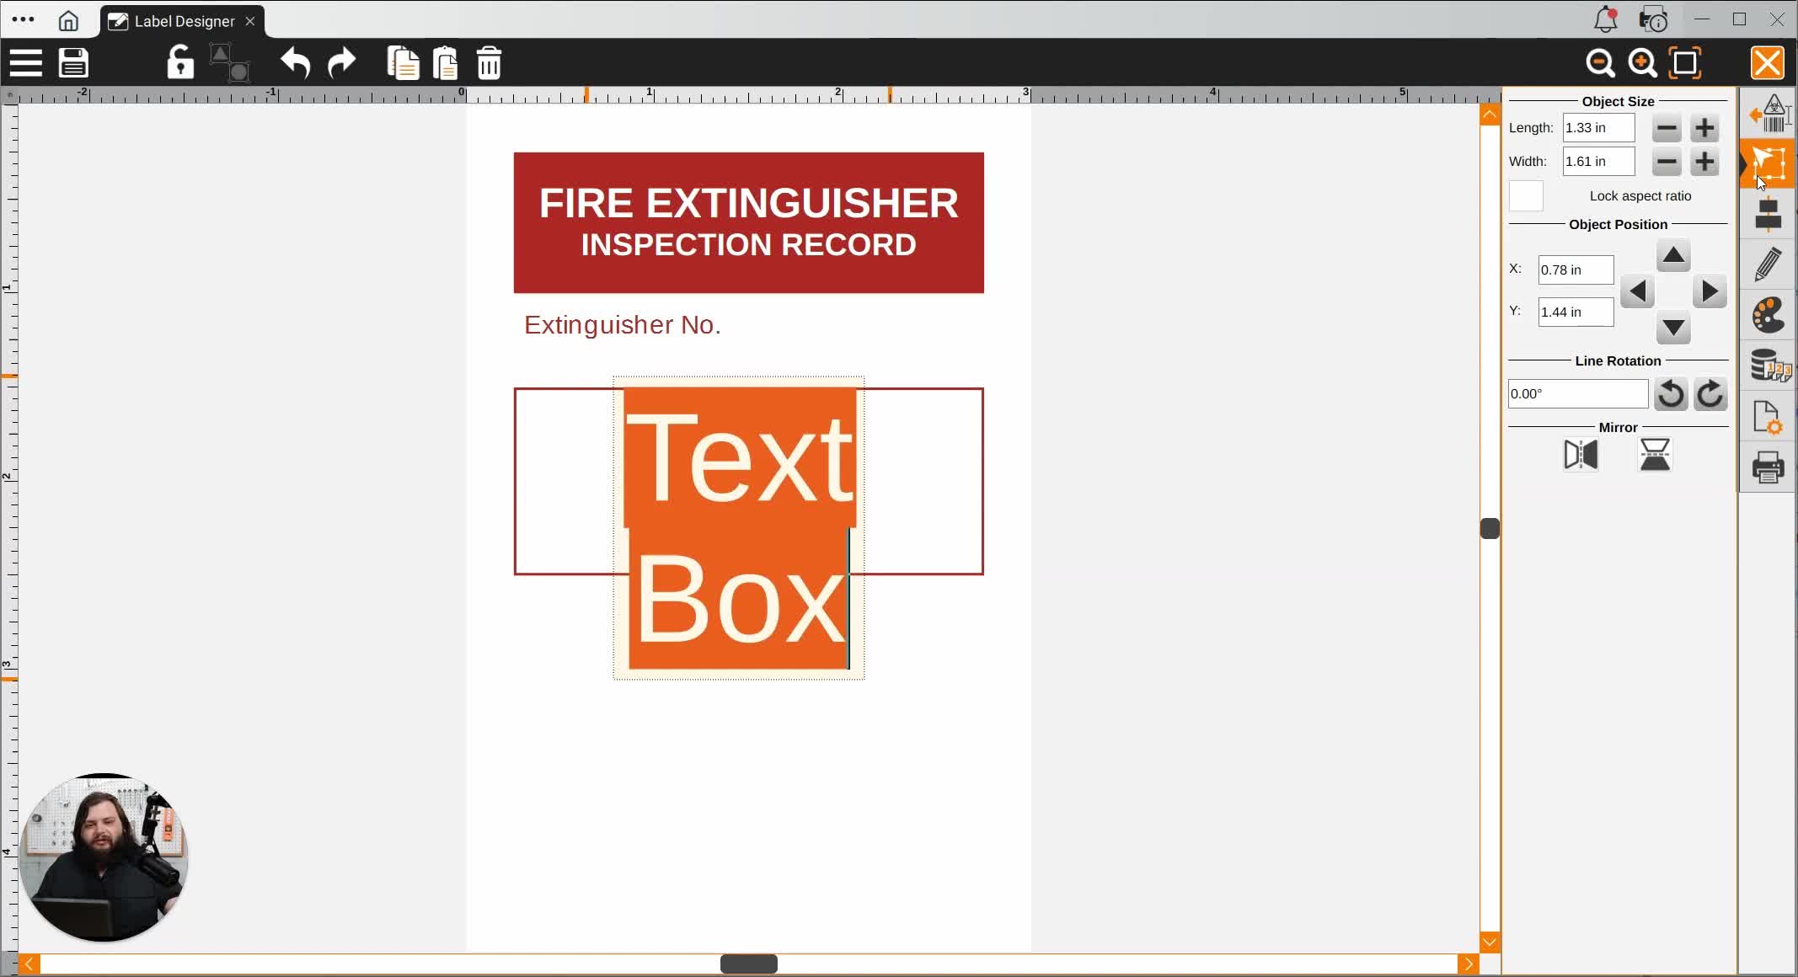
Task: Copy the selected object
Action: point(403,63)
